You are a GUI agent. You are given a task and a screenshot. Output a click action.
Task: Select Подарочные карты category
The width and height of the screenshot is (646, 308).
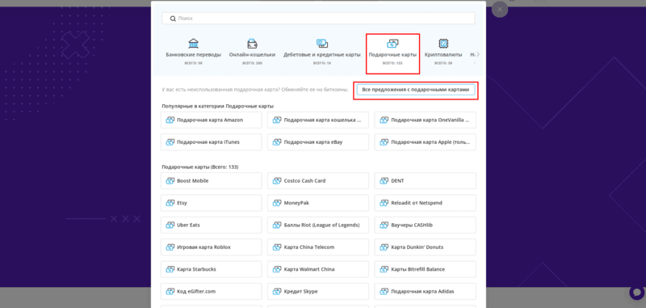(x=392, y=53)
